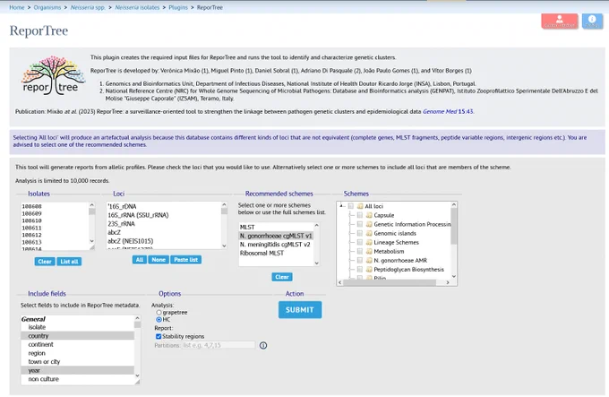Click the Partitions input field

[x=219, y=345]
